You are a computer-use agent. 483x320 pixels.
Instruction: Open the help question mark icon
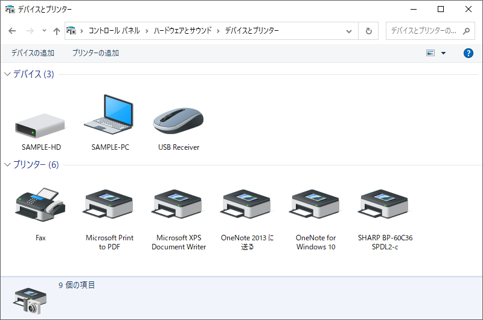click(469, 53)
